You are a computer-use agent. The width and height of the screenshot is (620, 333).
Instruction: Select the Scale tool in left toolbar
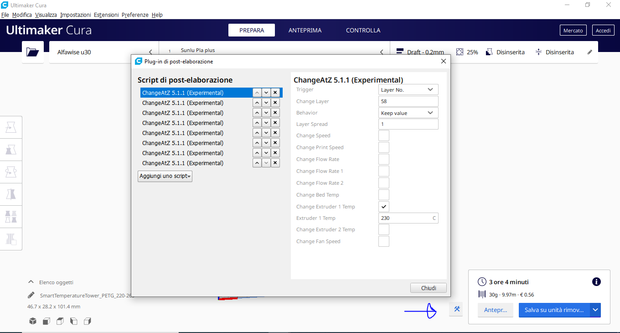tap(11, 150)
